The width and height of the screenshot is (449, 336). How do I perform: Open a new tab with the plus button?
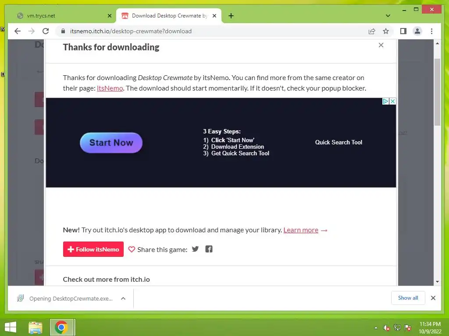[231, 16]
